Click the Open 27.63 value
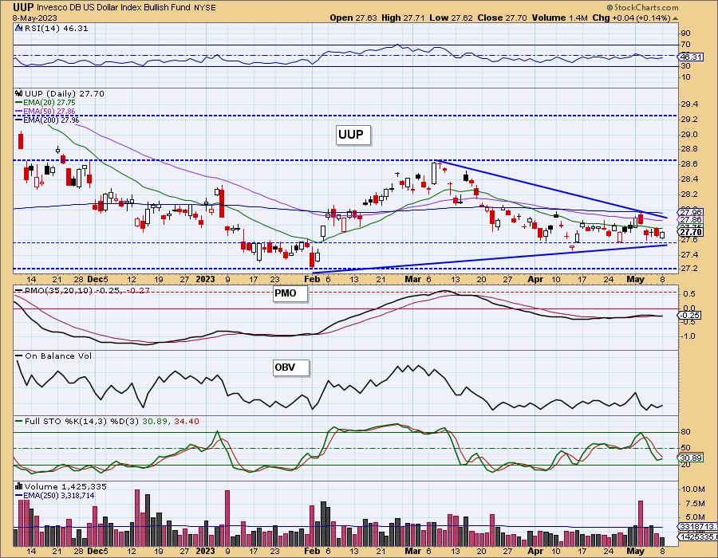 353,18
